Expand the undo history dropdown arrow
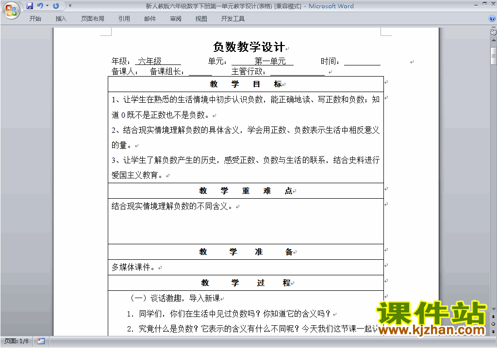Image resolution: width=497 pixels, height=348 pixels. (47, 6)
